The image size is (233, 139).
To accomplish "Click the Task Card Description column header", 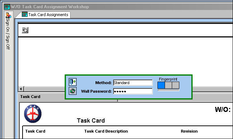I will (106, 131).
